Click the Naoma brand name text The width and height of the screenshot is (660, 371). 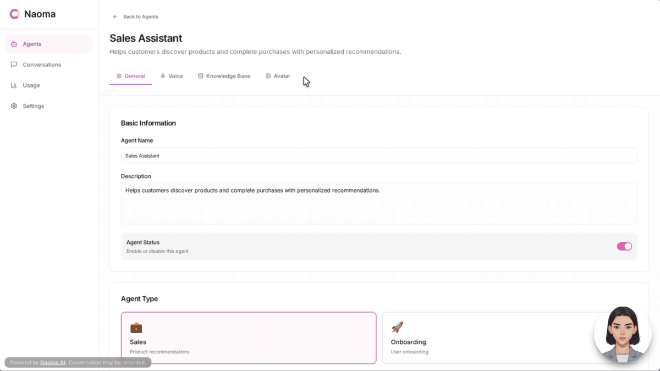(40, 14)
